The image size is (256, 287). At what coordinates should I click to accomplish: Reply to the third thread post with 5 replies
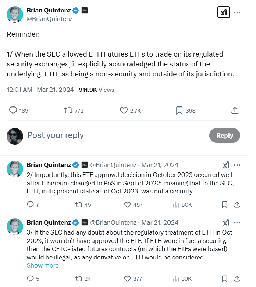[31, 279]
